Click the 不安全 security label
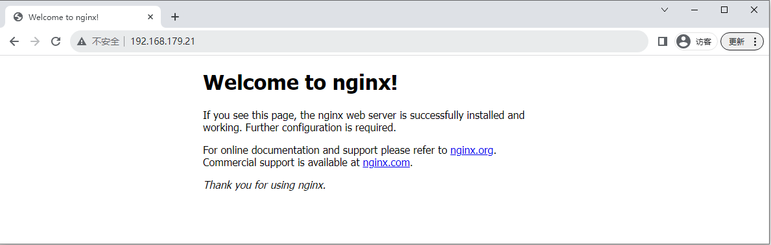 point(106,41)
